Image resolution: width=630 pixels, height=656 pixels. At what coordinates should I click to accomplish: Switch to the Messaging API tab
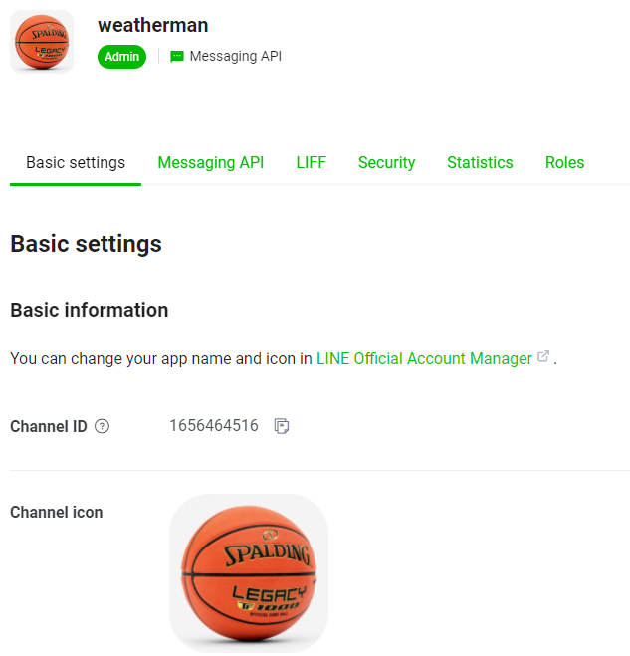point(210,162)
